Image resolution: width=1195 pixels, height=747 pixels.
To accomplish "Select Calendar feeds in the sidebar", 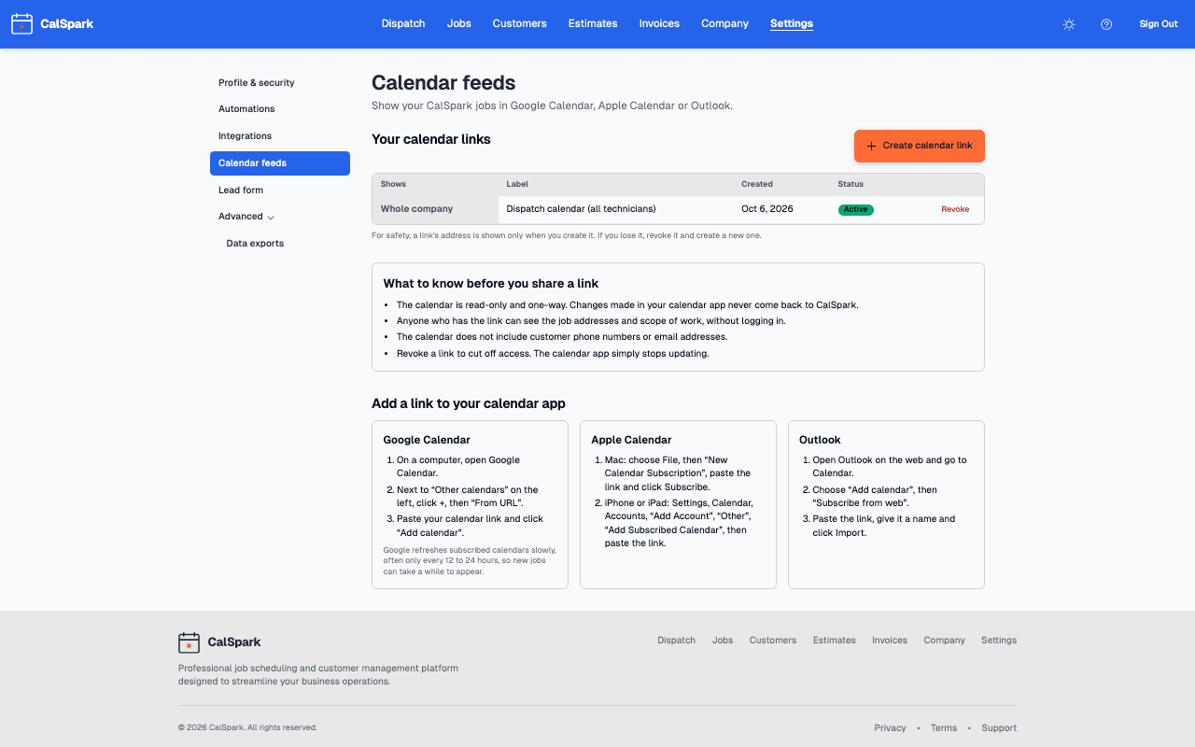I will (x=280, y=163).
